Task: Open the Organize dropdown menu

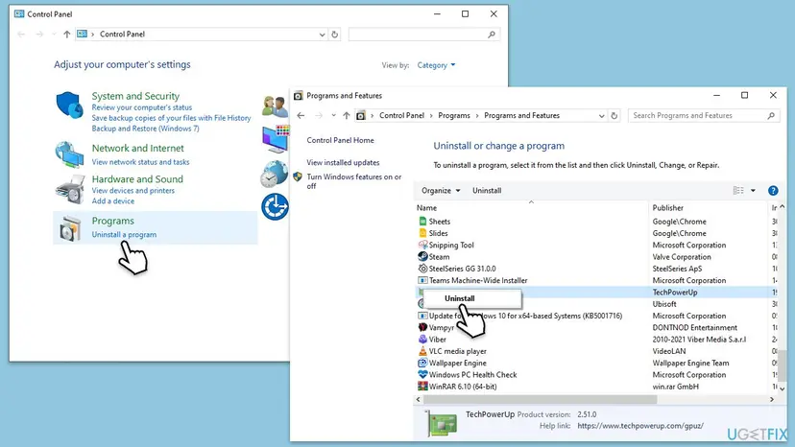Action: (x=441, y=191)
